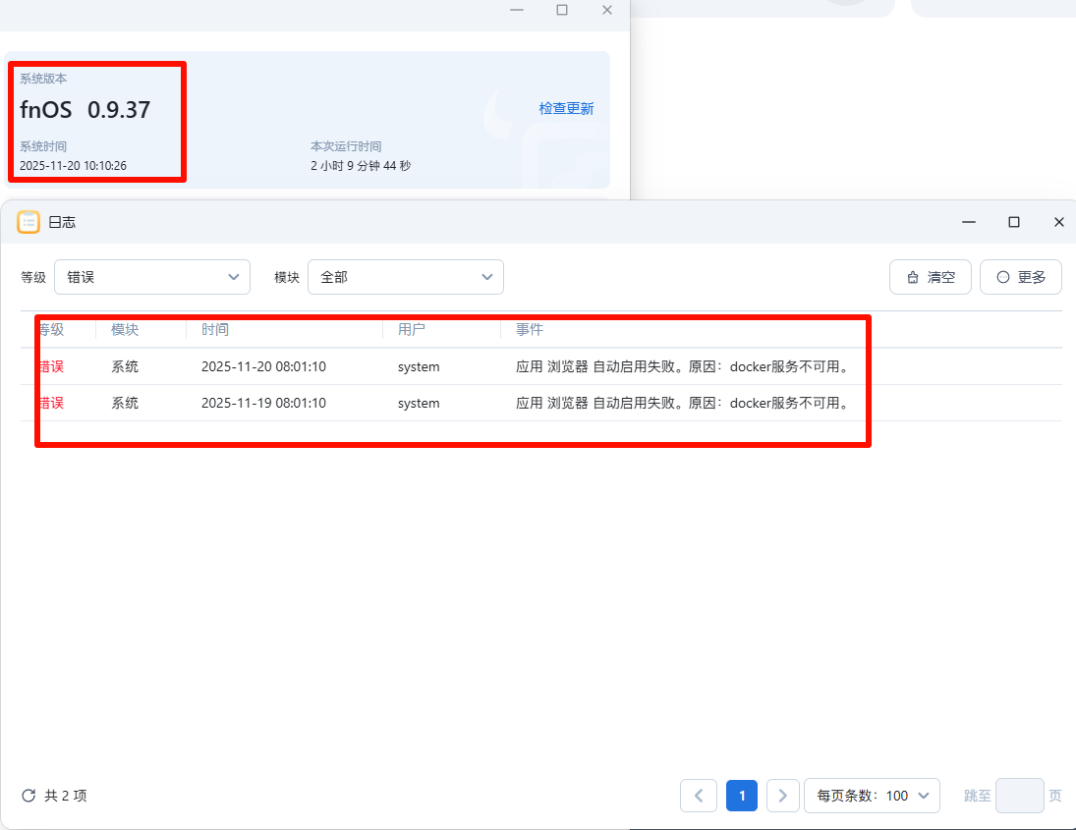
Task: Close the system info window behind
Action: [607, 10]
